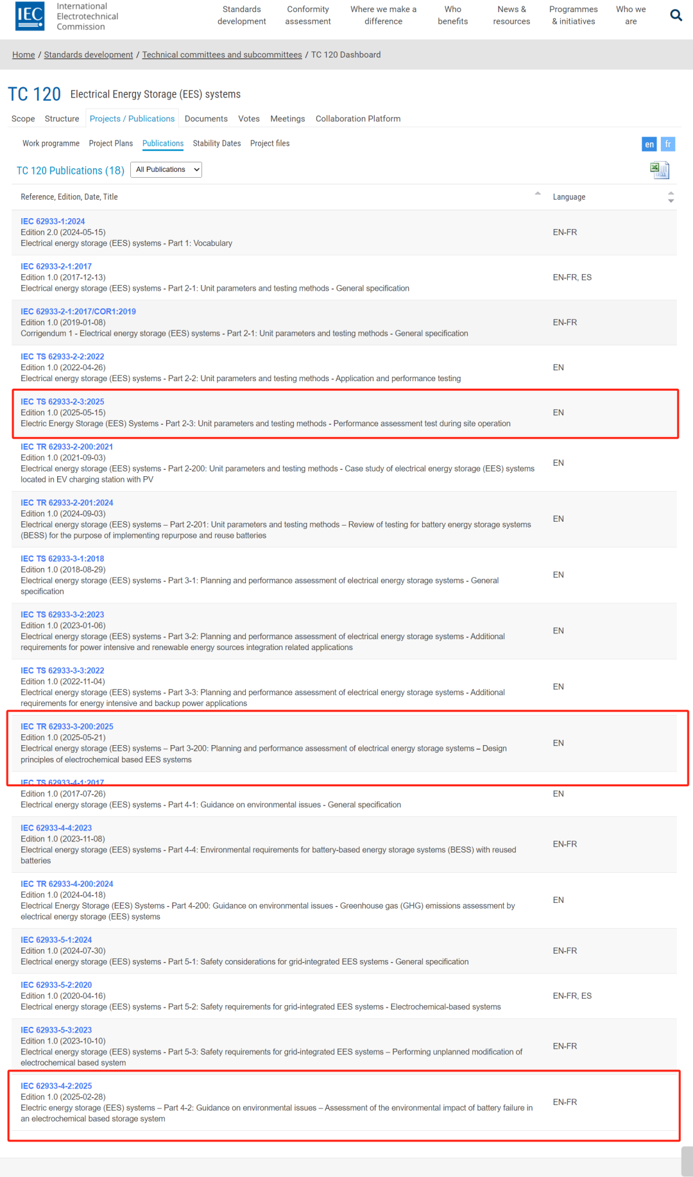
Task: Open Technical committees and subcommittees breadcrumb
Action: (x=222, y=55)
